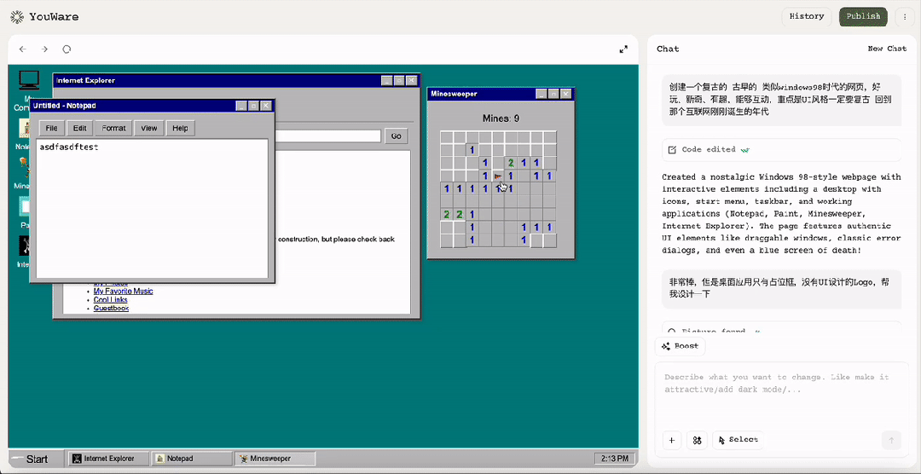921x474 pixels.
Task: Open Notepad's Format menu
Action: tap(113, 128)
